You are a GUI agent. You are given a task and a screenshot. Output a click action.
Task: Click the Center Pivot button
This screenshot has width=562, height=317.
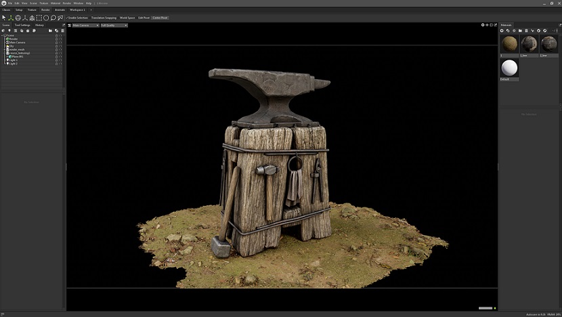tap(160, 18)
